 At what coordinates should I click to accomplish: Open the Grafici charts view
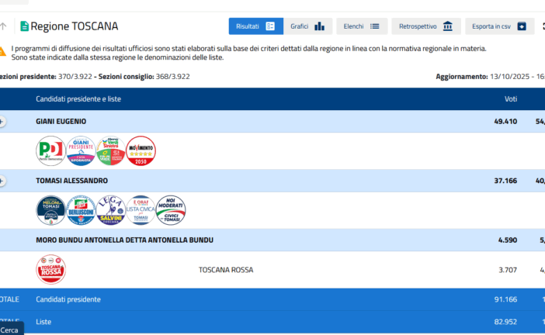point(307,26)
